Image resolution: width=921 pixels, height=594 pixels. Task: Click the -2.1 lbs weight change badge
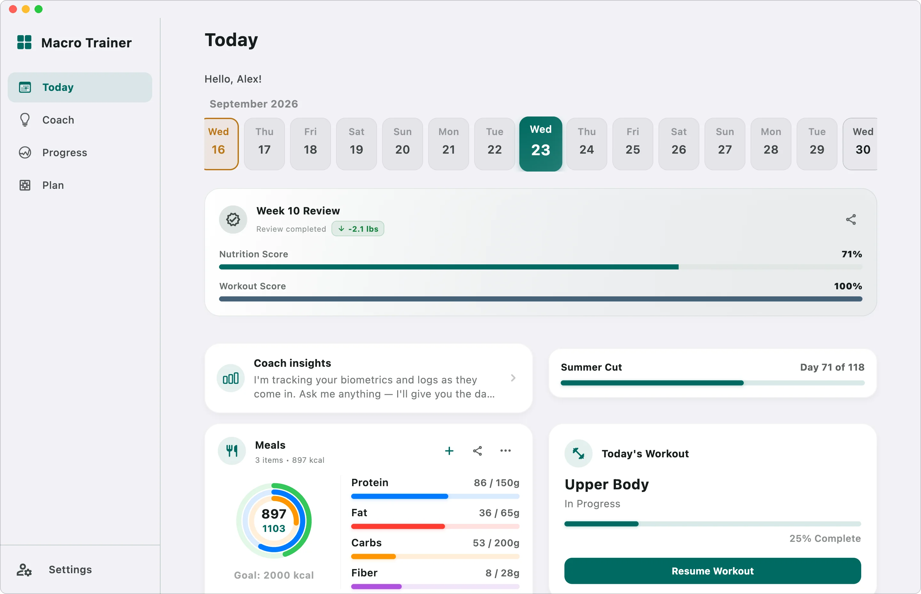[358, 229]
